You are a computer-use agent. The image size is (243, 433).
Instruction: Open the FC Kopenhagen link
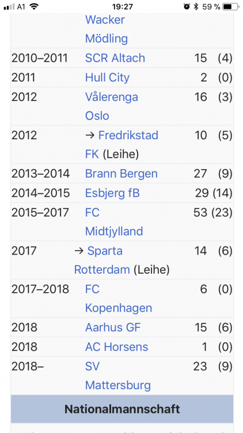tap(119, 298)
